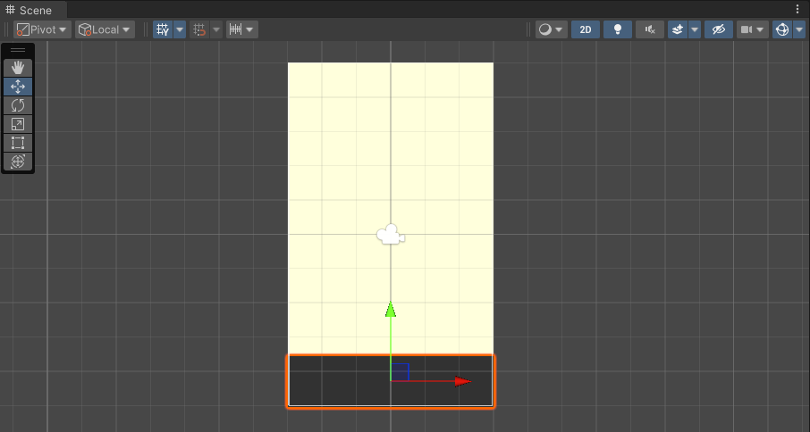
Task: Open the Pivot handle position dropdown
Action: click(42, 29)
